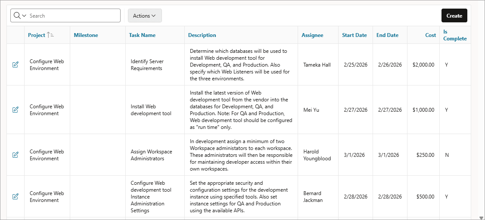Expand search column selector chevron

pos(24,16)
